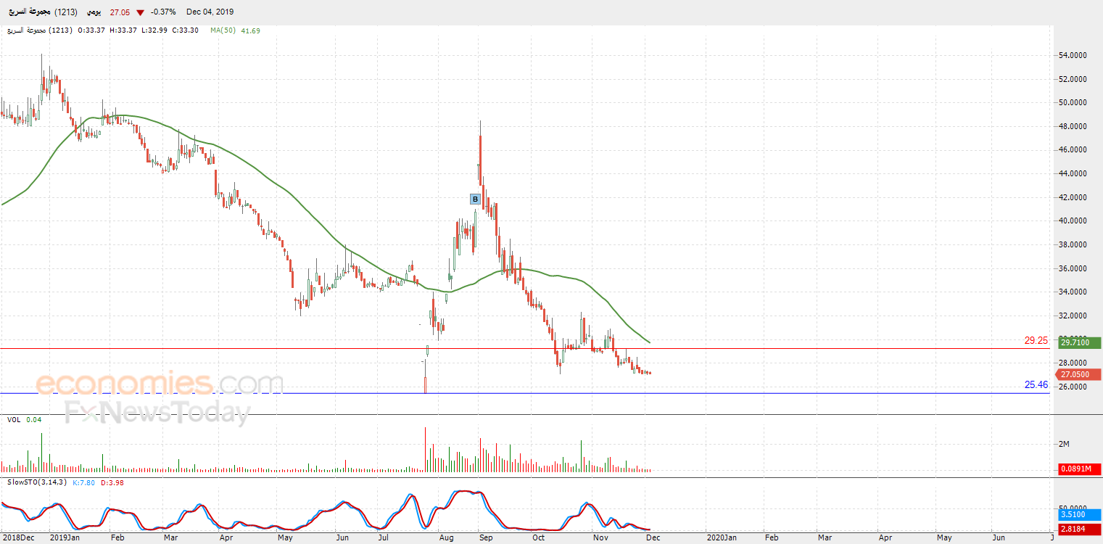Click the L:32.99 low value
This screenshot has height=544, width=1103.
[153, 30]
